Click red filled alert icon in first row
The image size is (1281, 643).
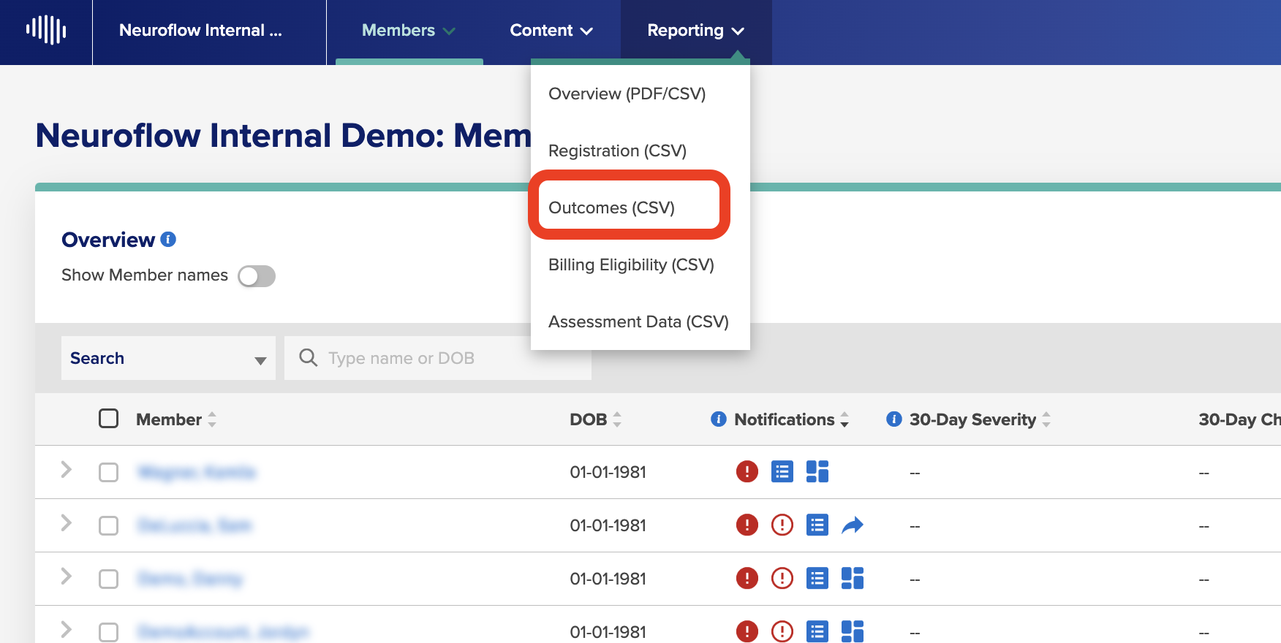pos(747,471)
